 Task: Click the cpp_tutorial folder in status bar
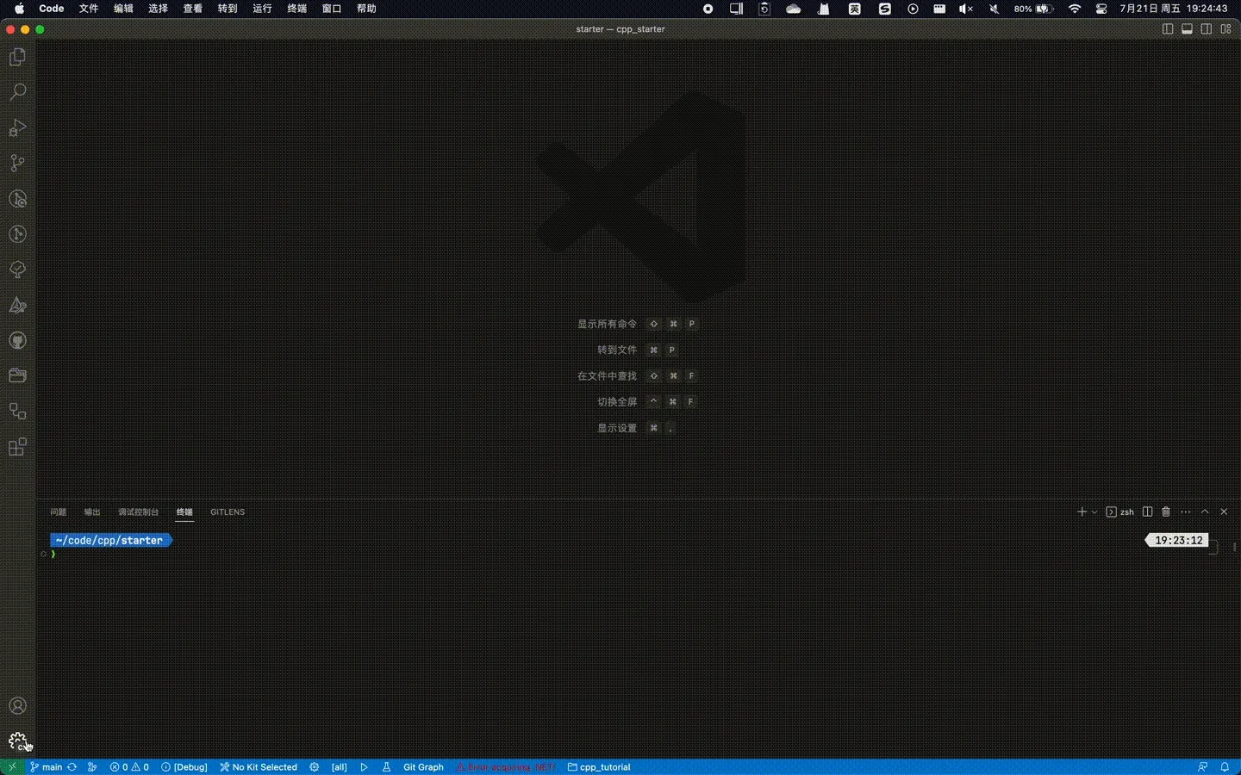[599, 767]
